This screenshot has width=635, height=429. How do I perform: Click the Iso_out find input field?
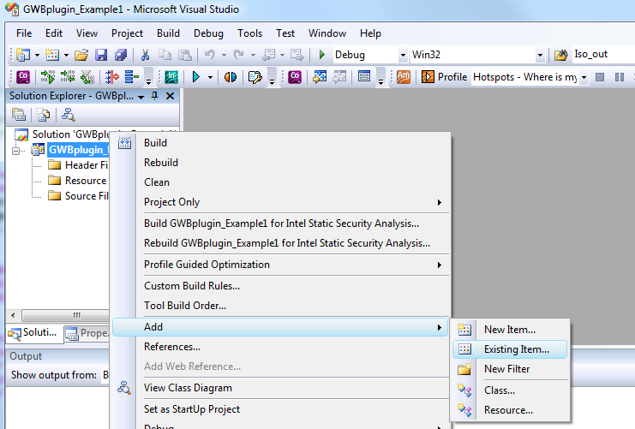pyautogui.click(x=603, y=54)
